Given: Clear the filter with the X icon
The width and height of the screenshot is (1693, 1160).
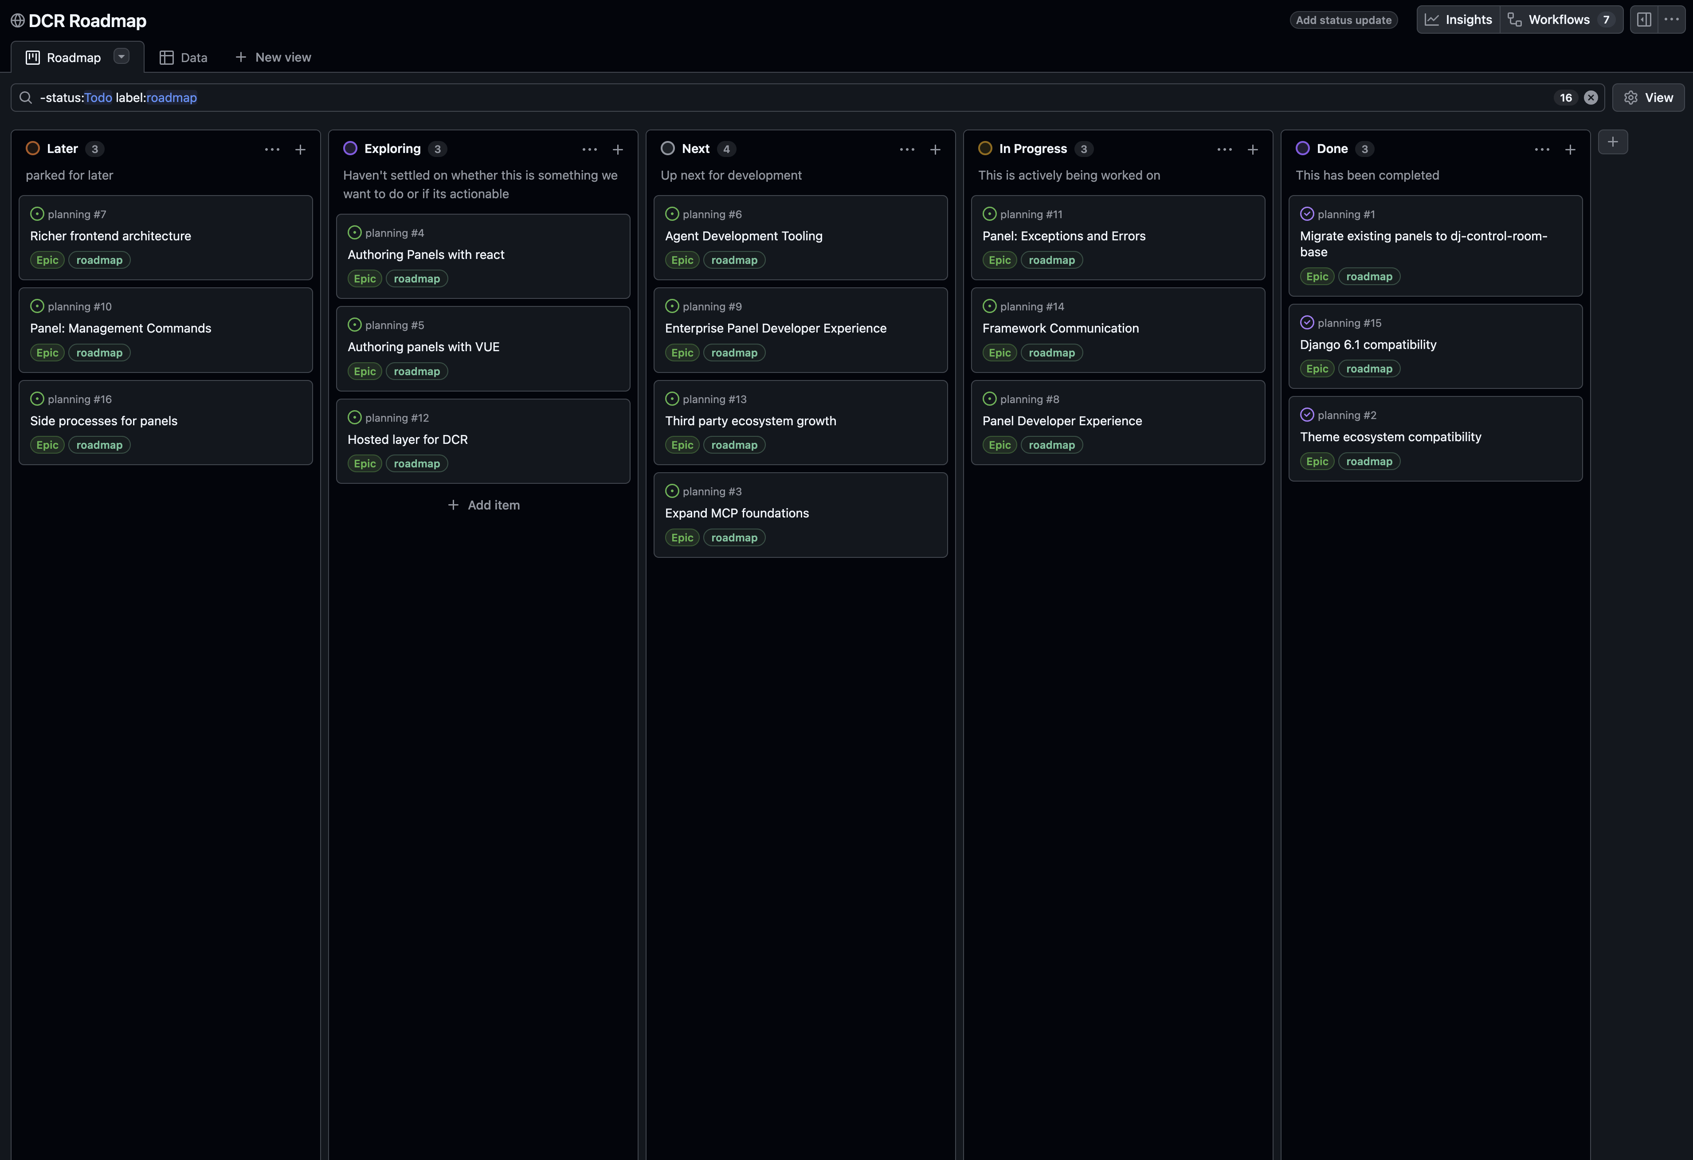Looking at the screenshot, I should (x=1591, y=98).
